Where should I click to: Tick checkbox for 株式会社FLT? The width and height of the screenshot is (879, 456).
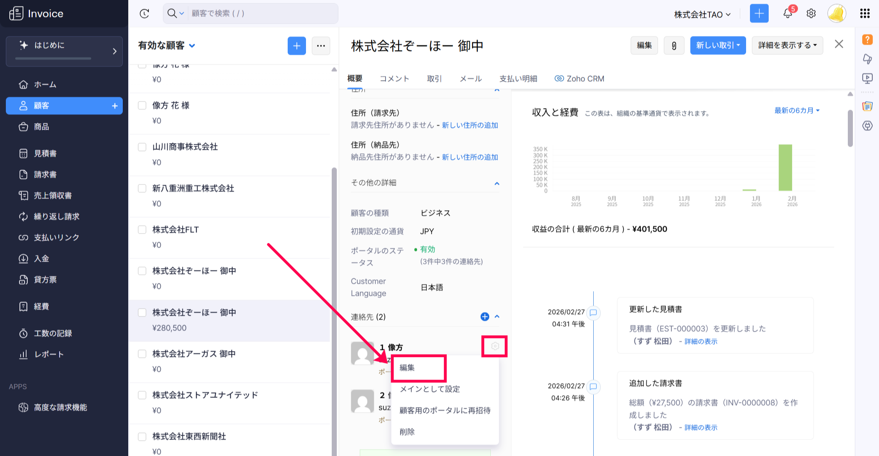pos(142,230)
